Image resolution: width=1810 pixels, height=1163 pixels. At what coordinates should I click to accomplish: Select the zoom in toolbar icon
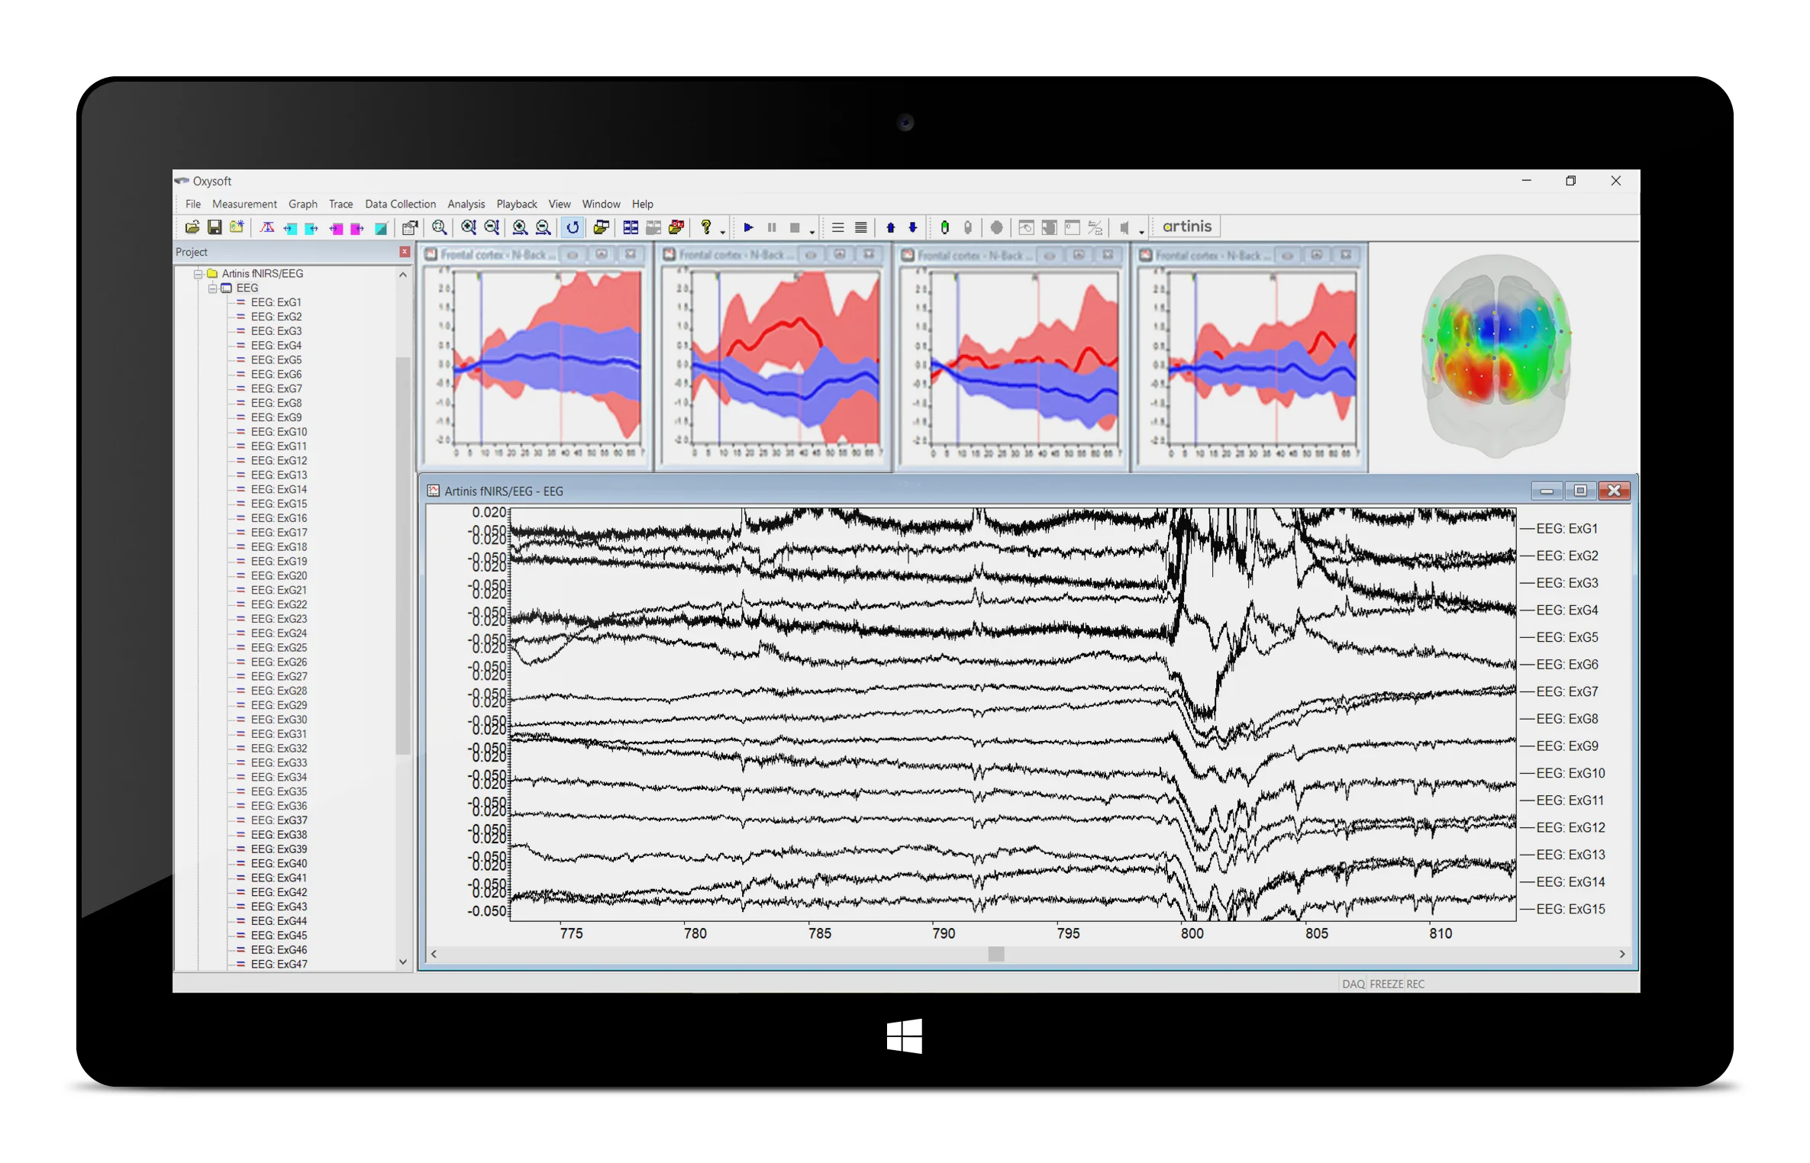(x=466, y=227)
